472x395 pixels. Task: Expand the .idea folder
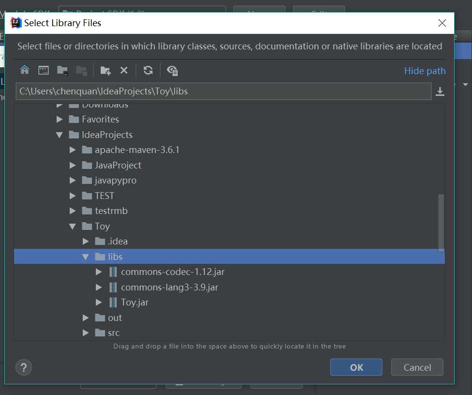[86, 241]
